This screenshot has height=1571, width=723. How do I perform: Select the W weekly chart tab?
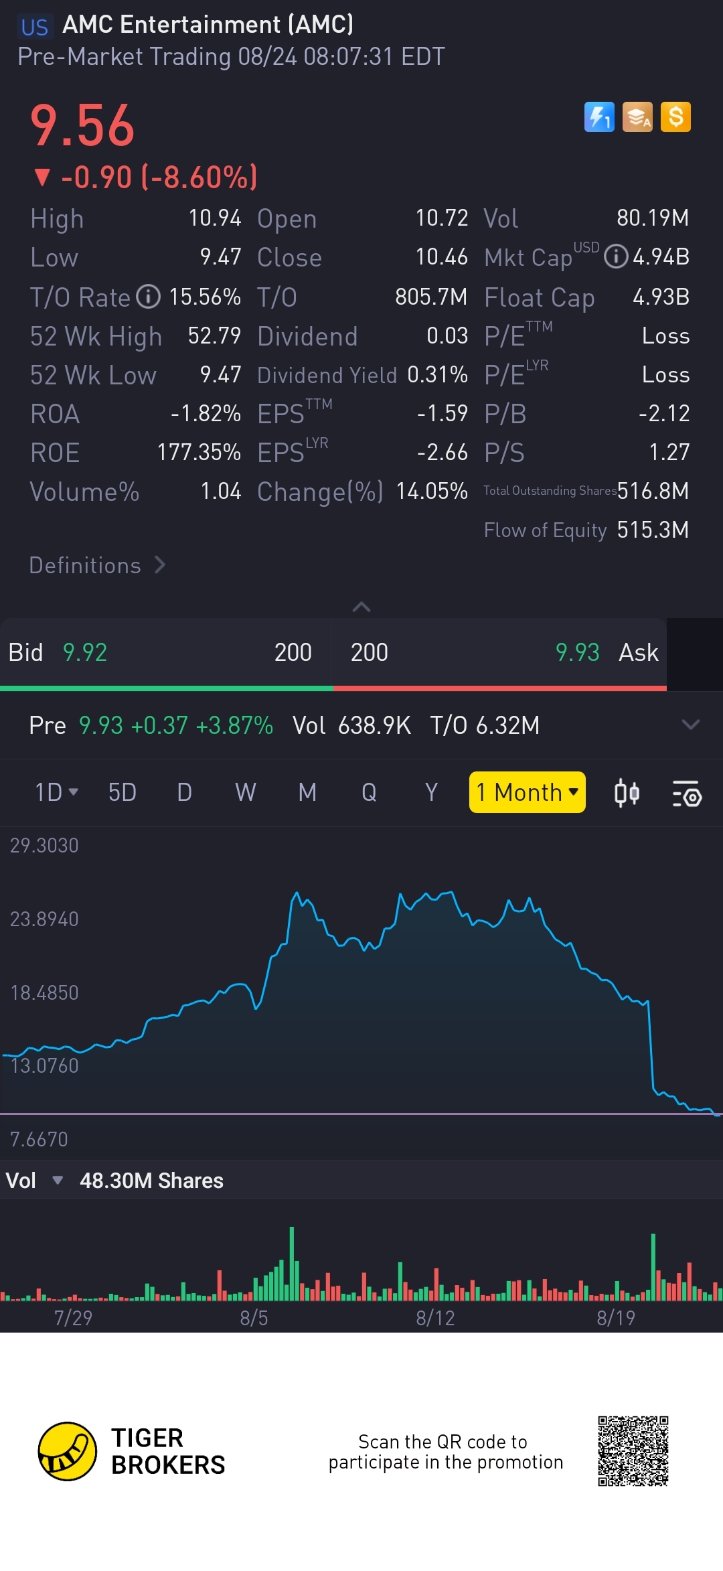(246, 792)
